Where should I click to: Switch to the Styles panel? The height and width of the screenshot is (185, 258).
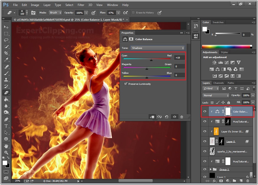point(224,52)
